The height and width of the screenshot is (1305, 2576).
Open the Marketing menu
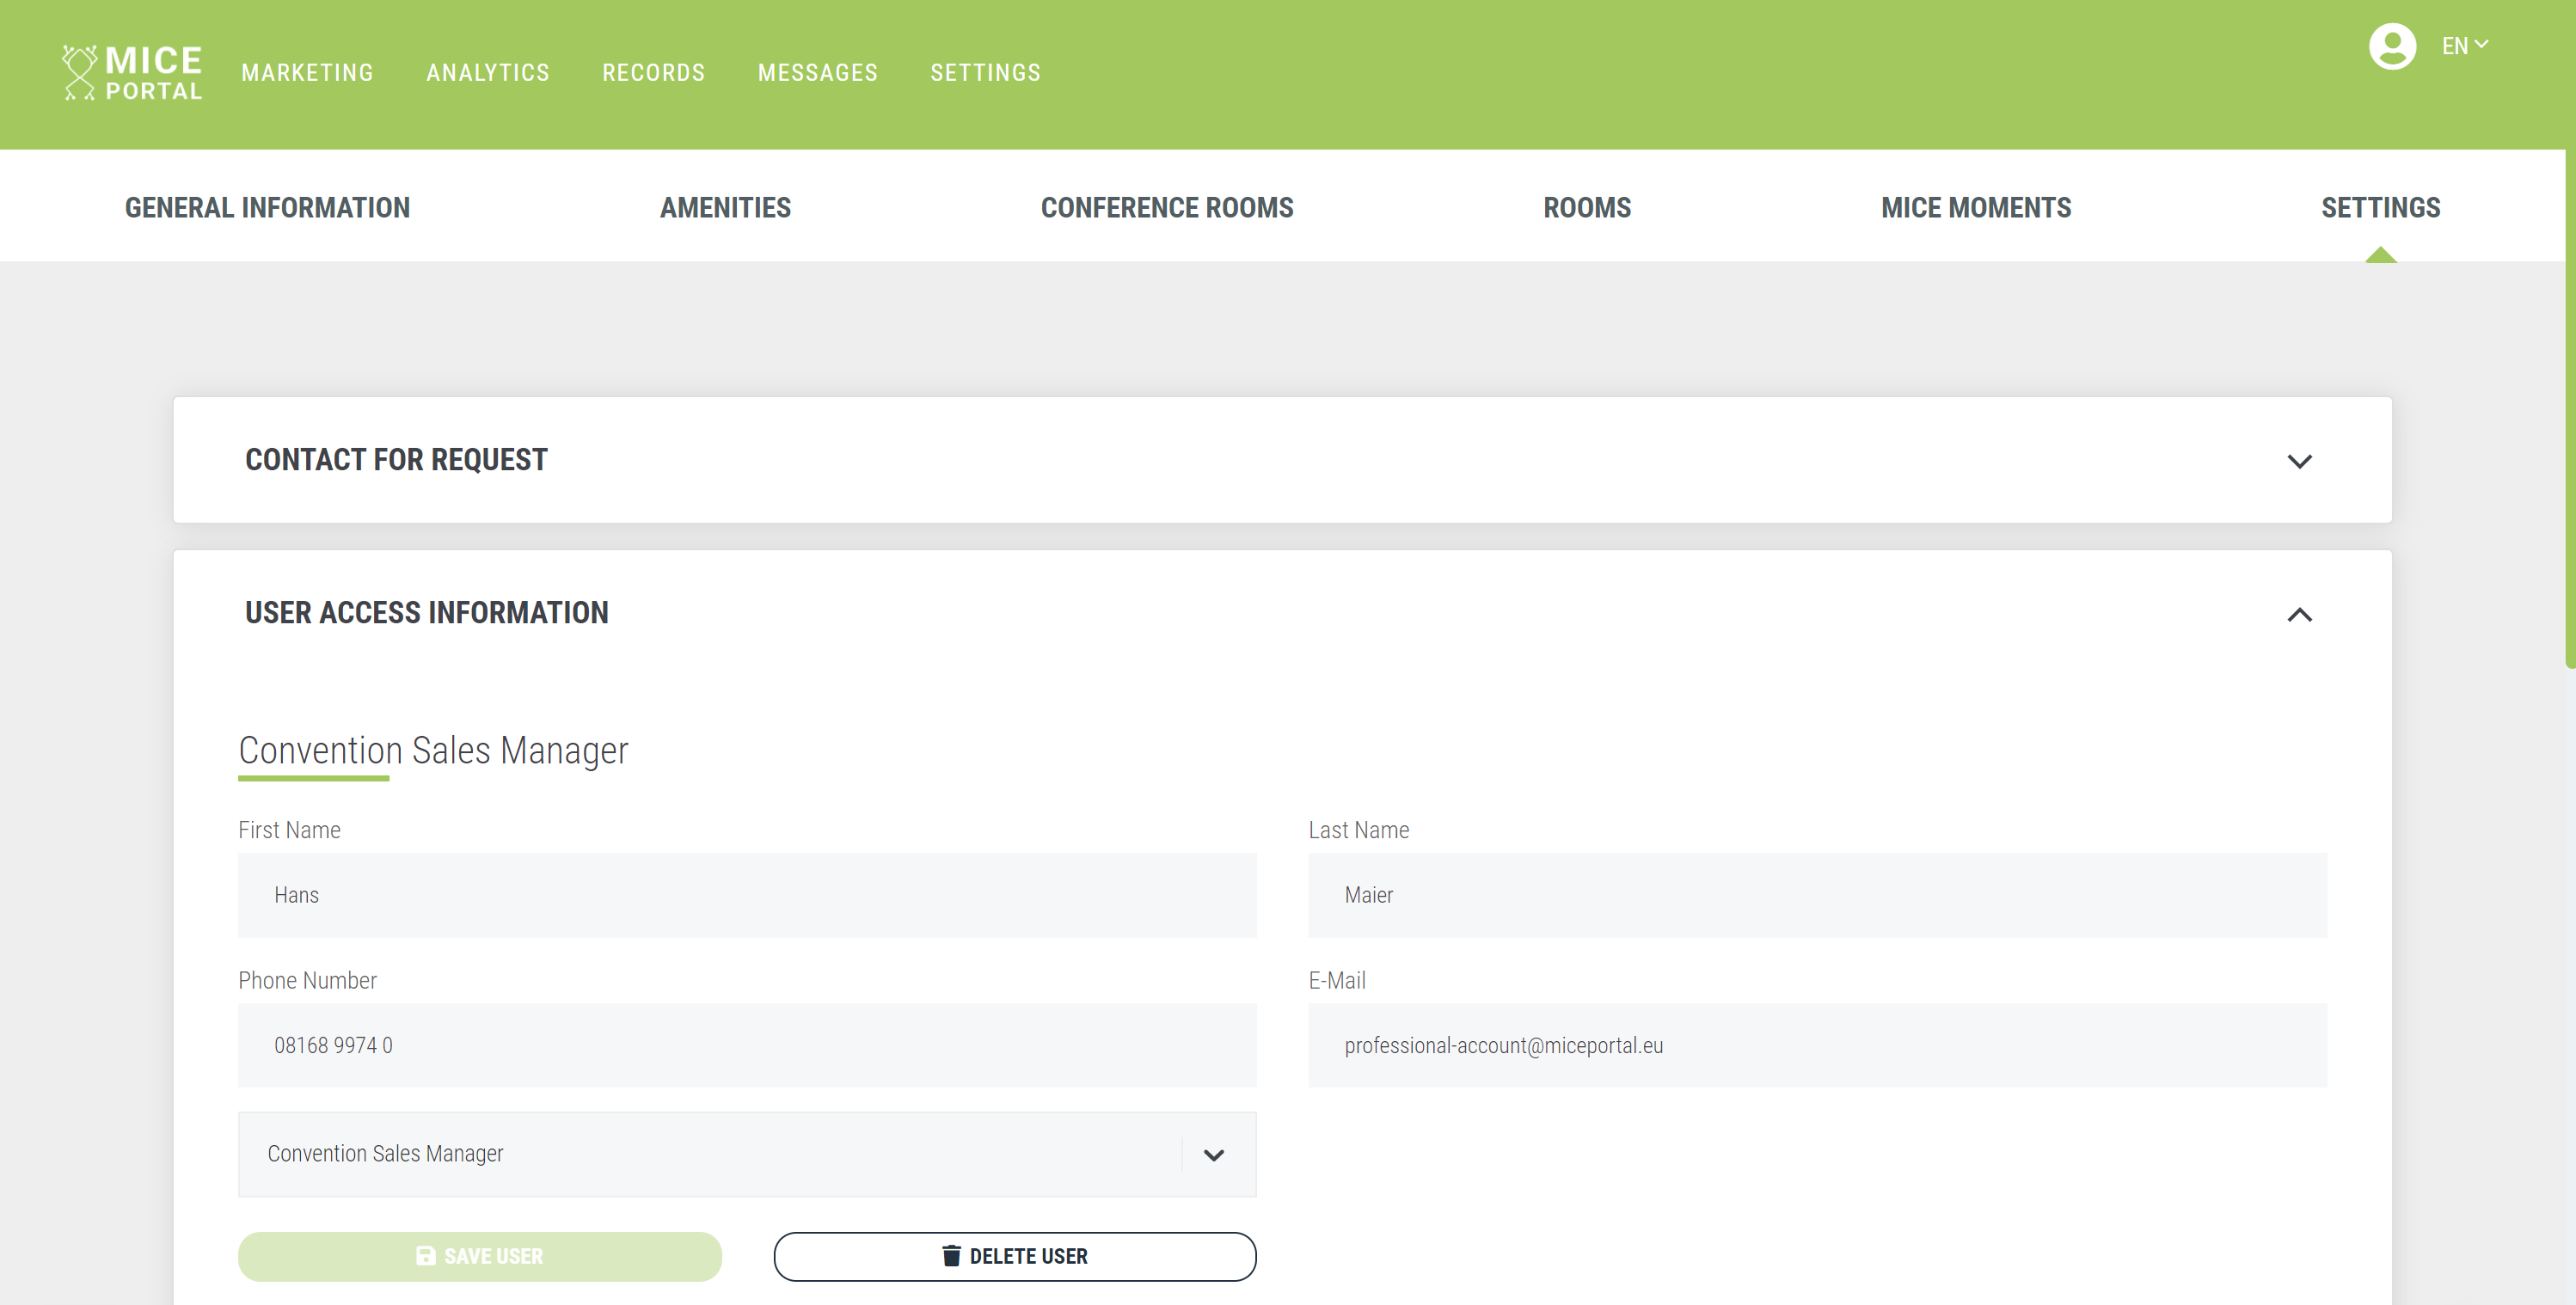307,73
